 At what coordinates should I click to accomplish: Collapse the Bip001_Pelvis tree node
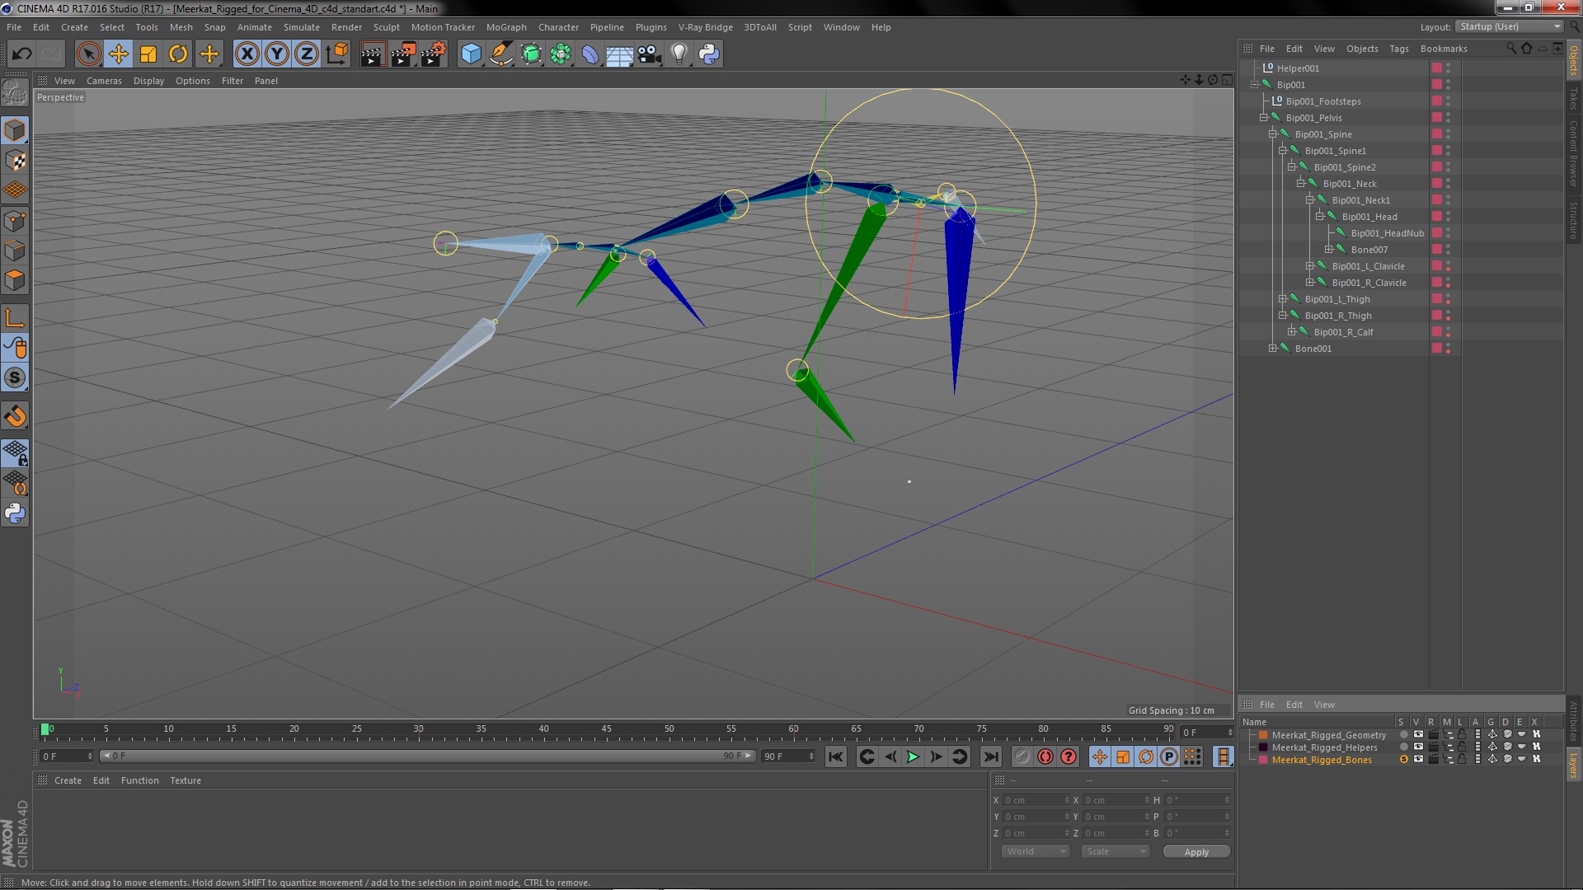[1263, 118]
